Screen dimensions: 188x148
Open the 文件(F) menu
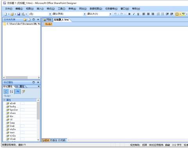tap(9, 9)
